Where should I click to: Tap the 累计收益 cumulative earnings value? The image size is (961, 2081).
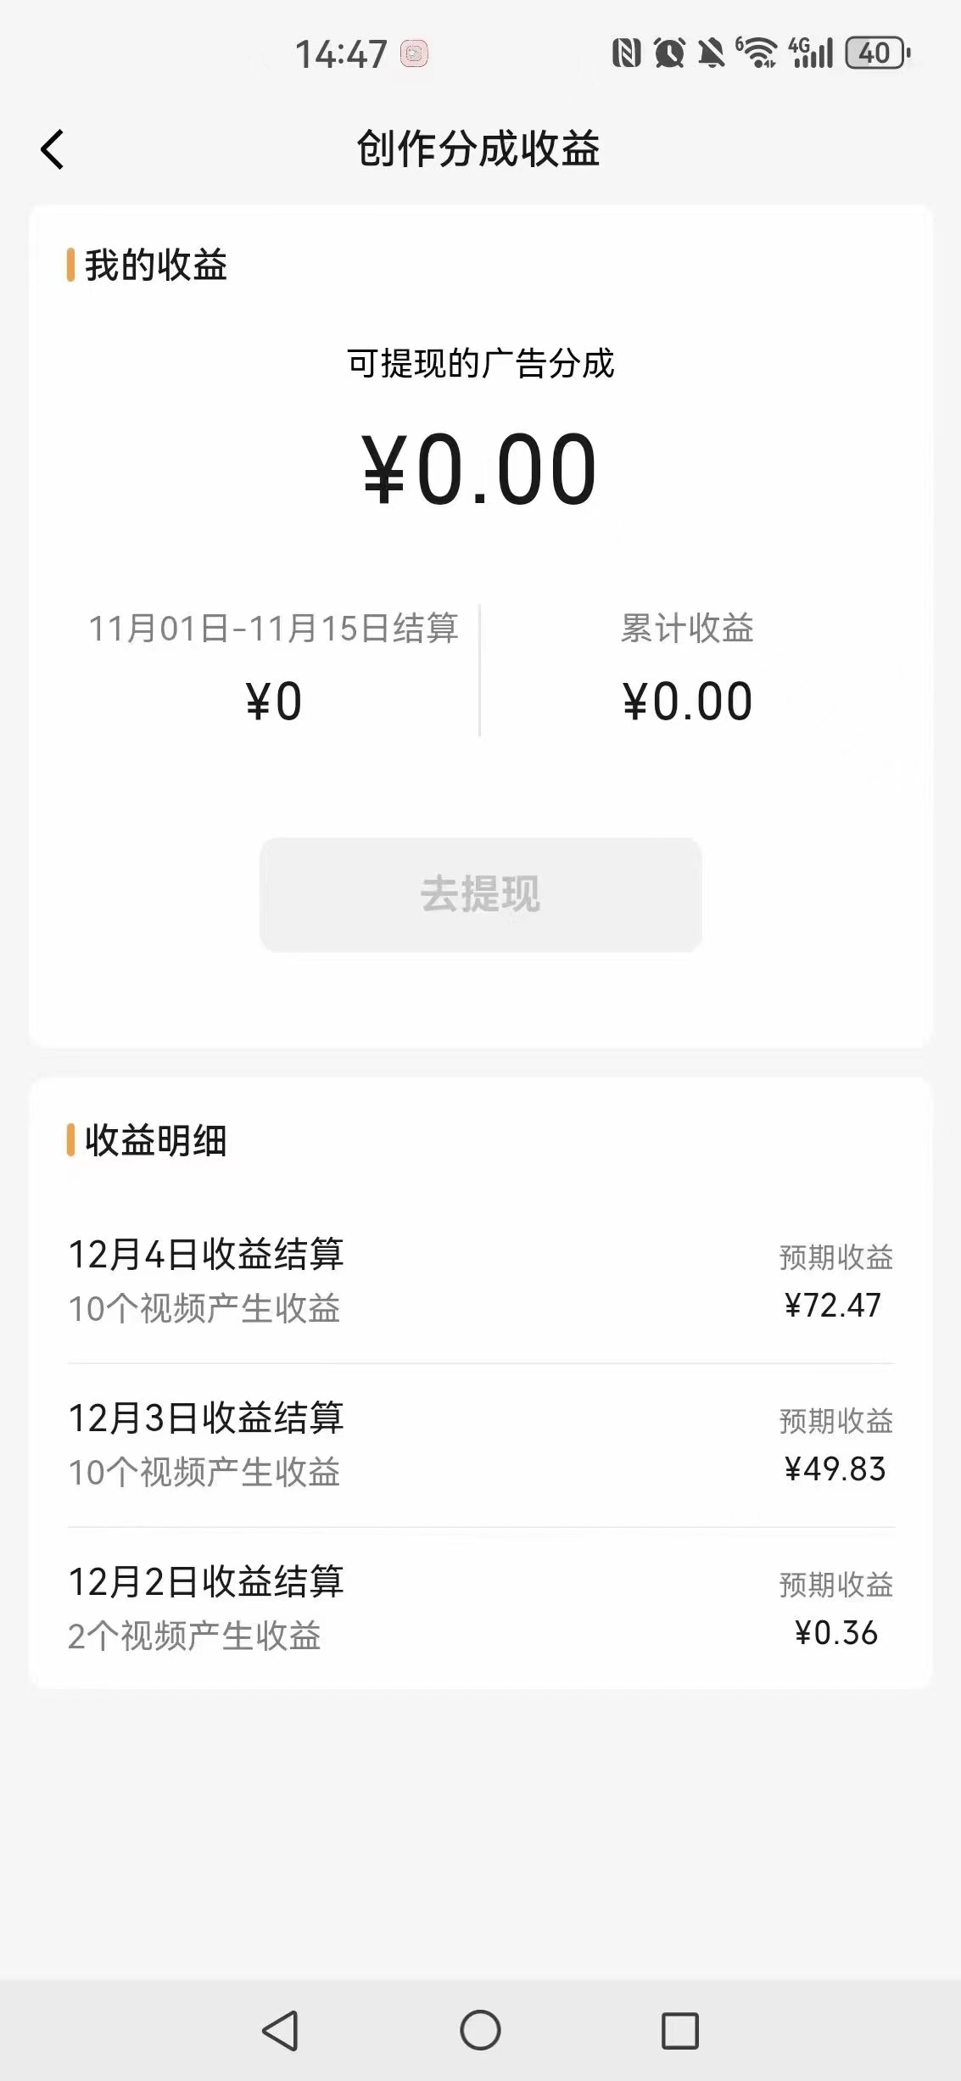click(x=687, y=702)
